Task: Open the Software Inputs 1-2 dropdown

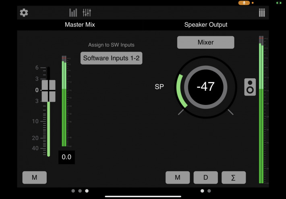Action: (111, 58)
